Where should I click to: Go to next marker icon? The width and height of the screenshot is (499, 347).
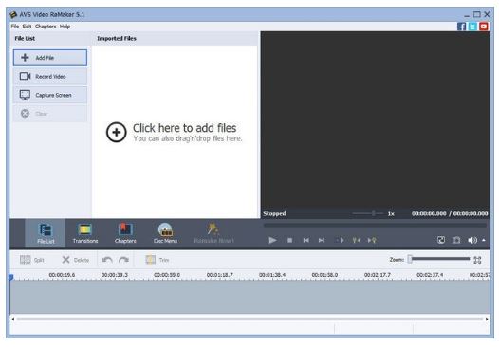coord(372,240)
